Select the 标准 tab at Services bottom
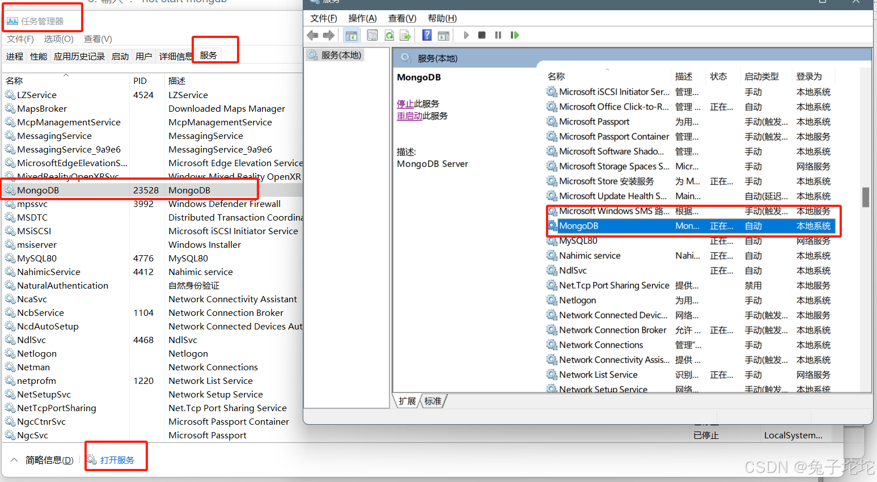Image resolution: width=877 pixels, height=482 pixels. pyautogui.click(x=433, y=401)
